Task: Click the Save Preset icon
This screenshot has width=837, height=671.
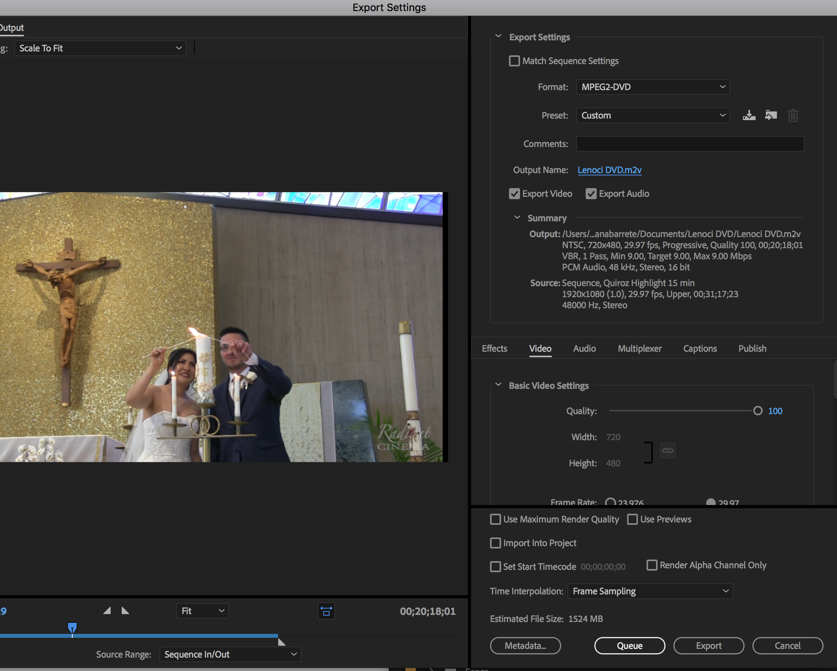Action: point(749,115)
